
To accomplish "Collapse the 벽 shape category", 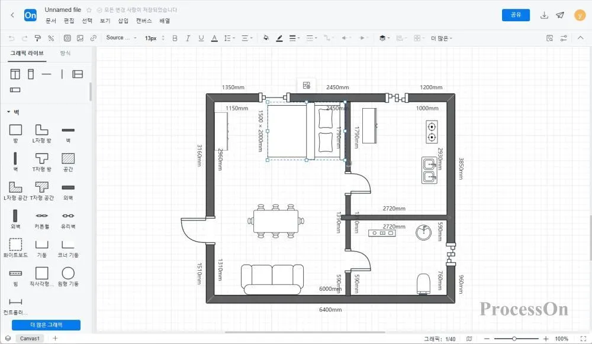I will [x=9, y=112].
